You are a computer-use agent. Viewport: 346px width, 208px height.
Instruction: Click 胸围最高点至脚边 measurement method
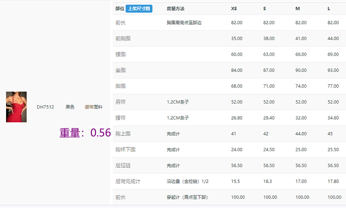184,23
